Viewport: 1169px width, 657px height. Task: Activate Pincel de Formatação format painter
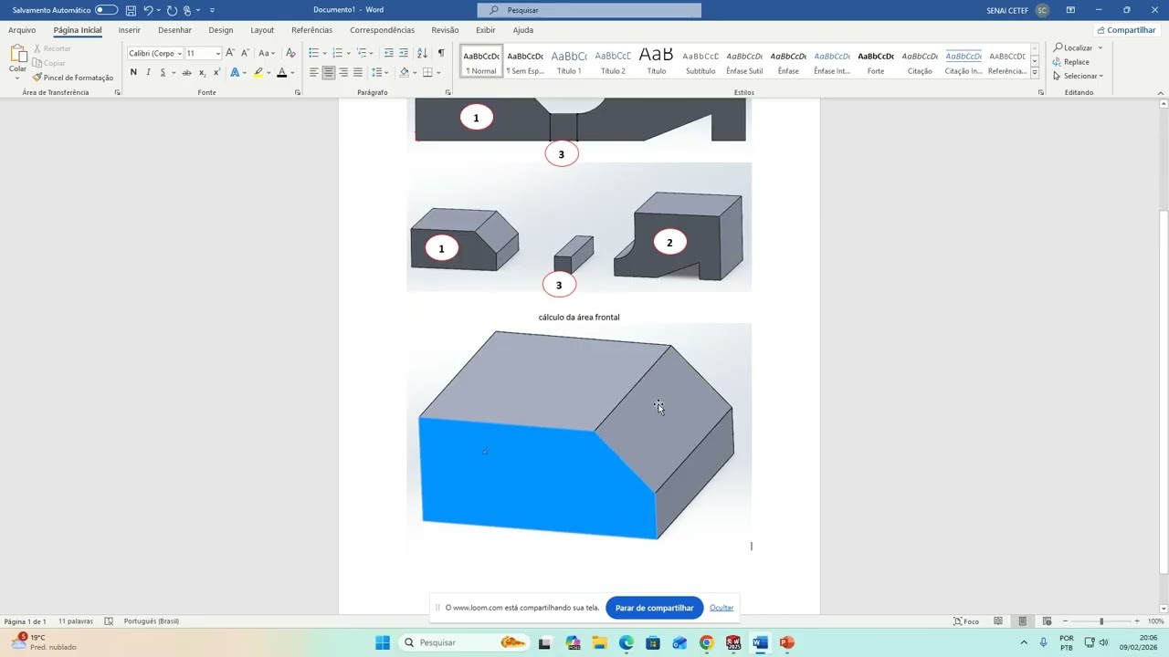[x=73, y=78]
